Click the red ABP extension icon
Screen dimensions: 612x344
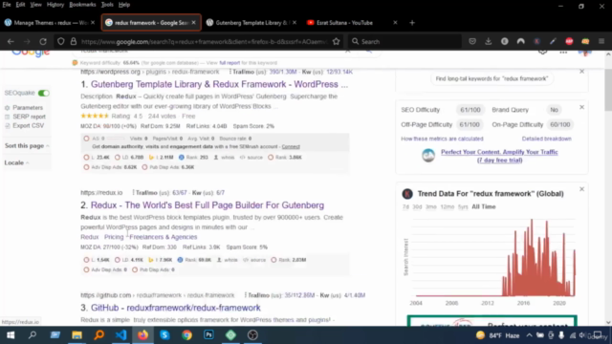pos(569,41)
